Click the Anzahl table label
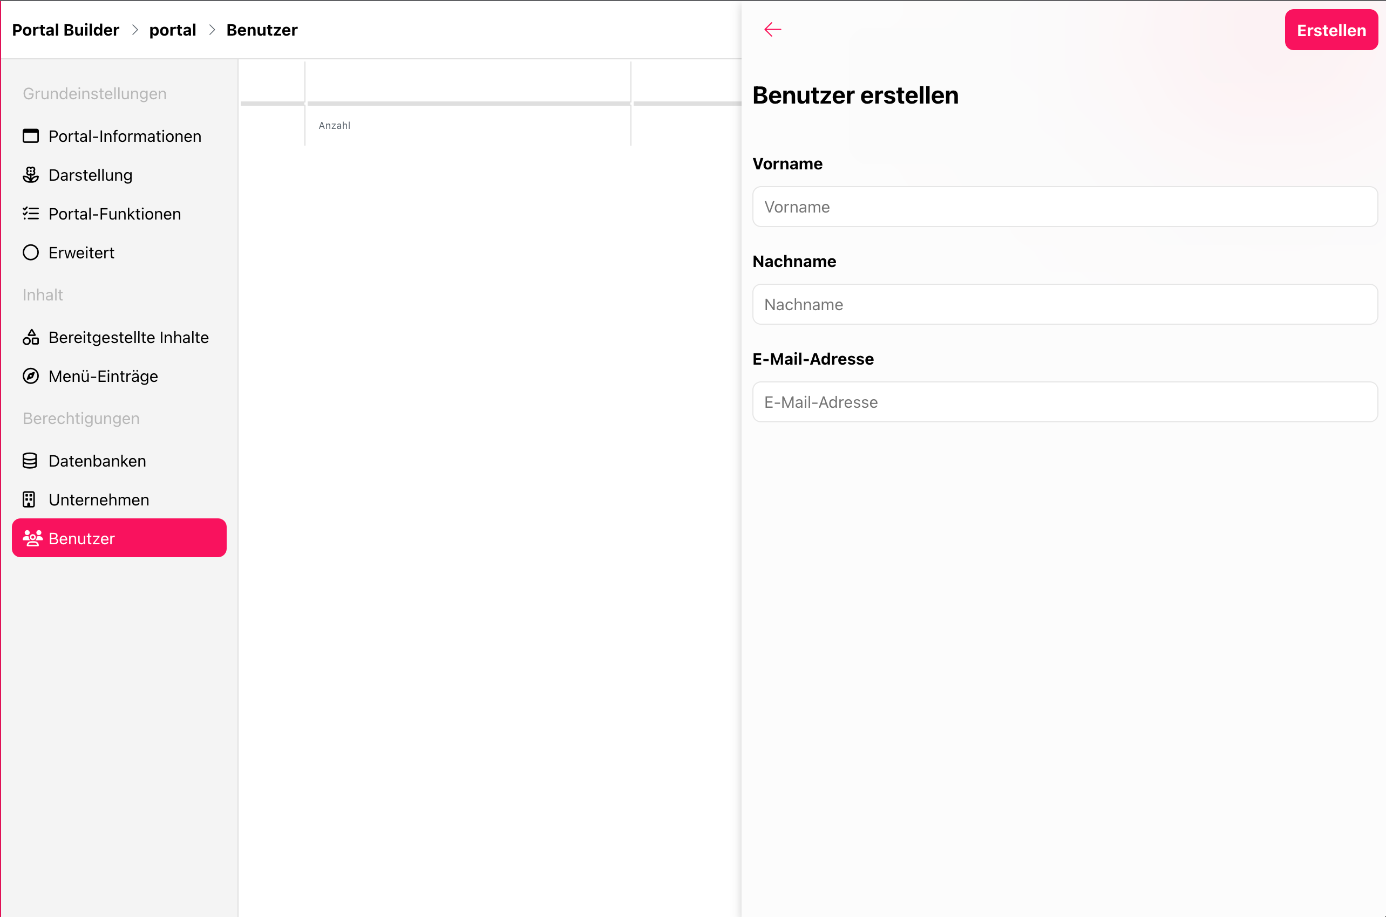 pos(334,126)
